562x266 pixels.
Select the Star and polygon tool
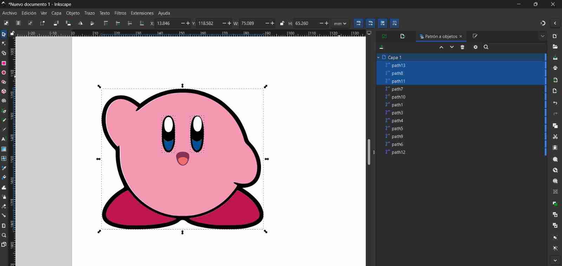[4, 82]
